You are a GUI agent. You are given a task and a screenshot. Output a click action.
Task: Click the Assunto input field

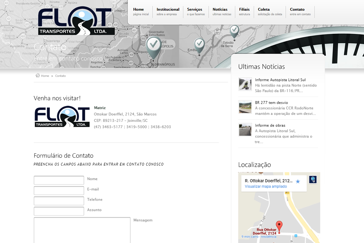click(x=59, y=211)
